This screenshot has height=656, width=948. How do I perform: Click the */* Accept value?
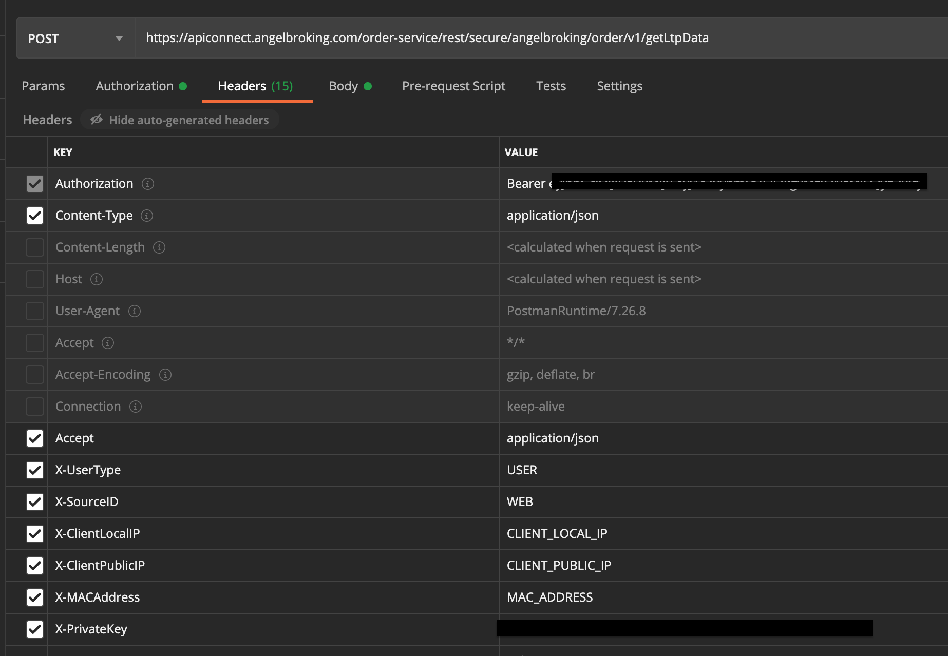pos(516,342)
